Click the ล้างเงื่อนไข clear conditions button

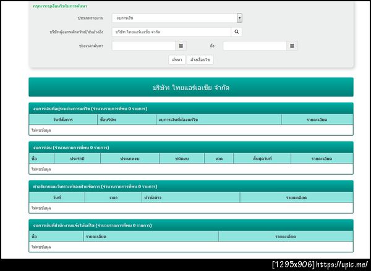[200, 60]
